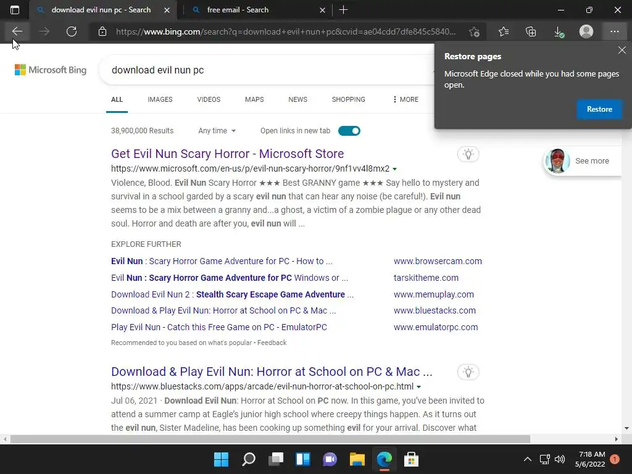632x474 pixels.
Task: Open taskbar Search icon
Action: coord(249,459)
